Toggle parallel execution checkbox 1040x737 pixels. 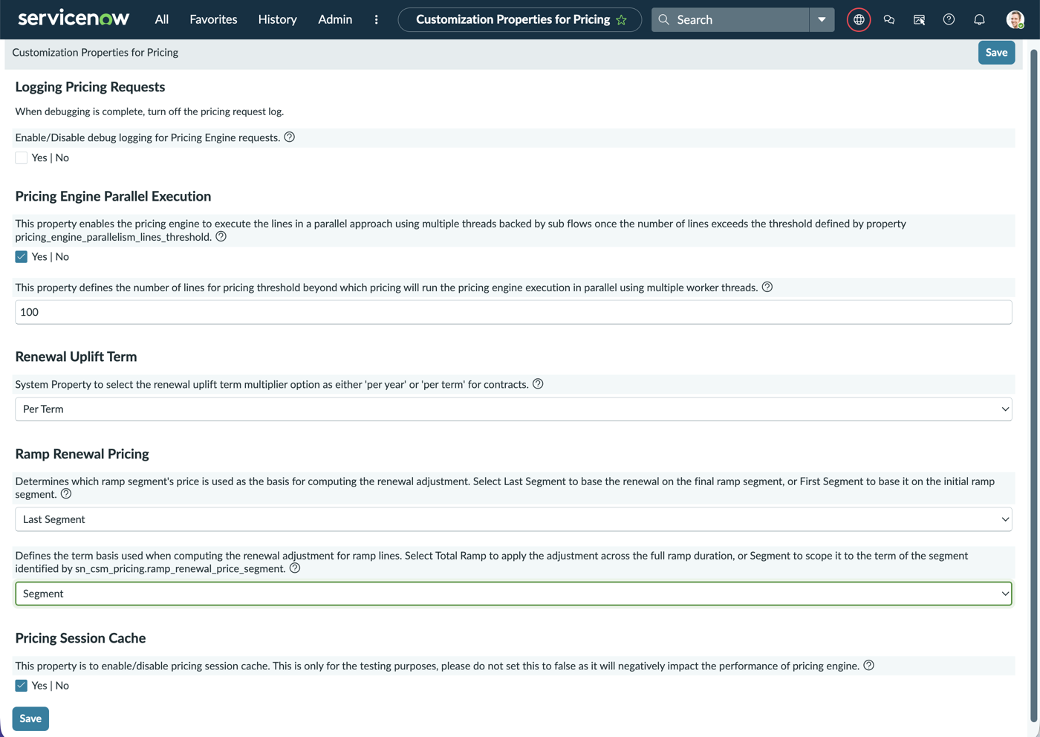point(22,256)
